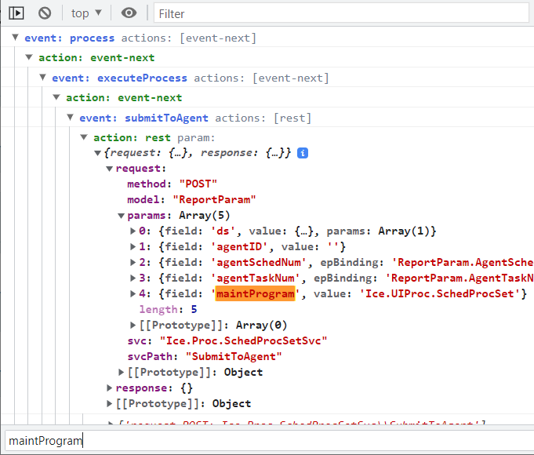Click the show console sidebar icon
This screenshot has height=455, width=534.
[x=17, y=13]
